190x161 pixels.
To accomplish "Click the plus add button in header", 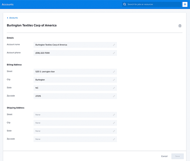I will pos(185,4).
